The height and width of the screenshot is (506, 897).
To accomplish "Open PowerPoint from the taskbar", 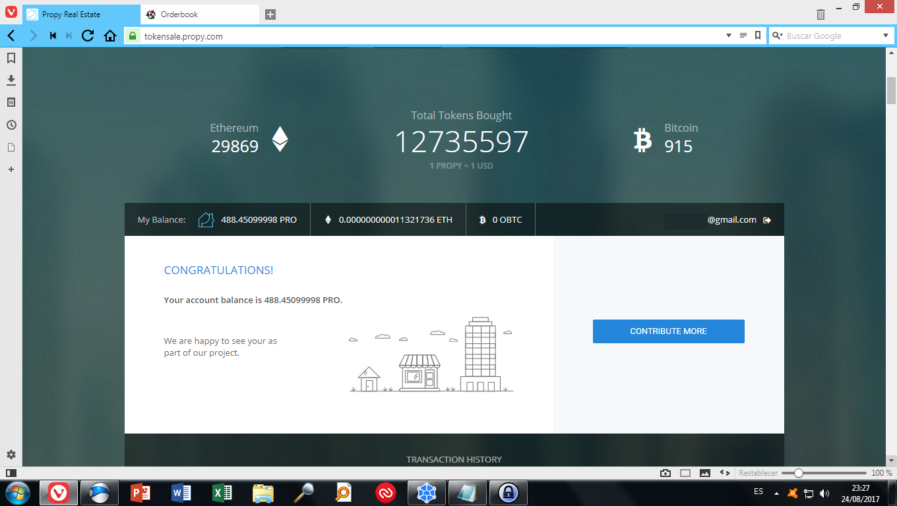I will (141, 492).
